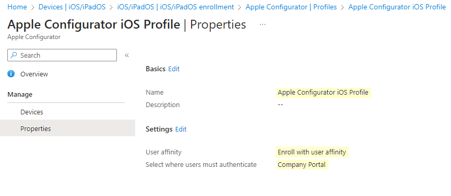The image size is (451, 196).
Task: Edit the Basics section
Action: (x=174, y=69)
